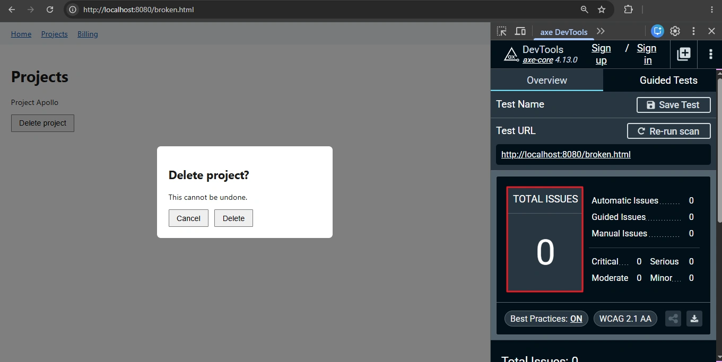Open DevTools customize three-dot menu
The height and width of the screenshot is (362, 722).
tap(693, 31)
